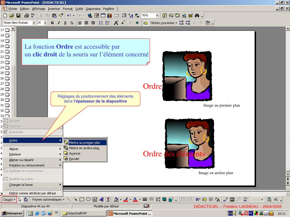This screenshot has height=217, width=290.
Task: Click the volume icon in system tray
Action: 235,213
